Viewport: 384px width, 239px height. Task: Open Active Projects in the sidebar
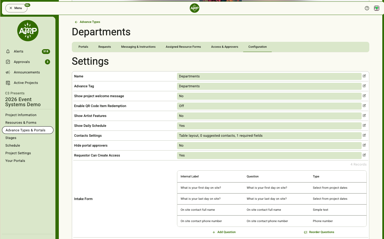tap(26, 83)
